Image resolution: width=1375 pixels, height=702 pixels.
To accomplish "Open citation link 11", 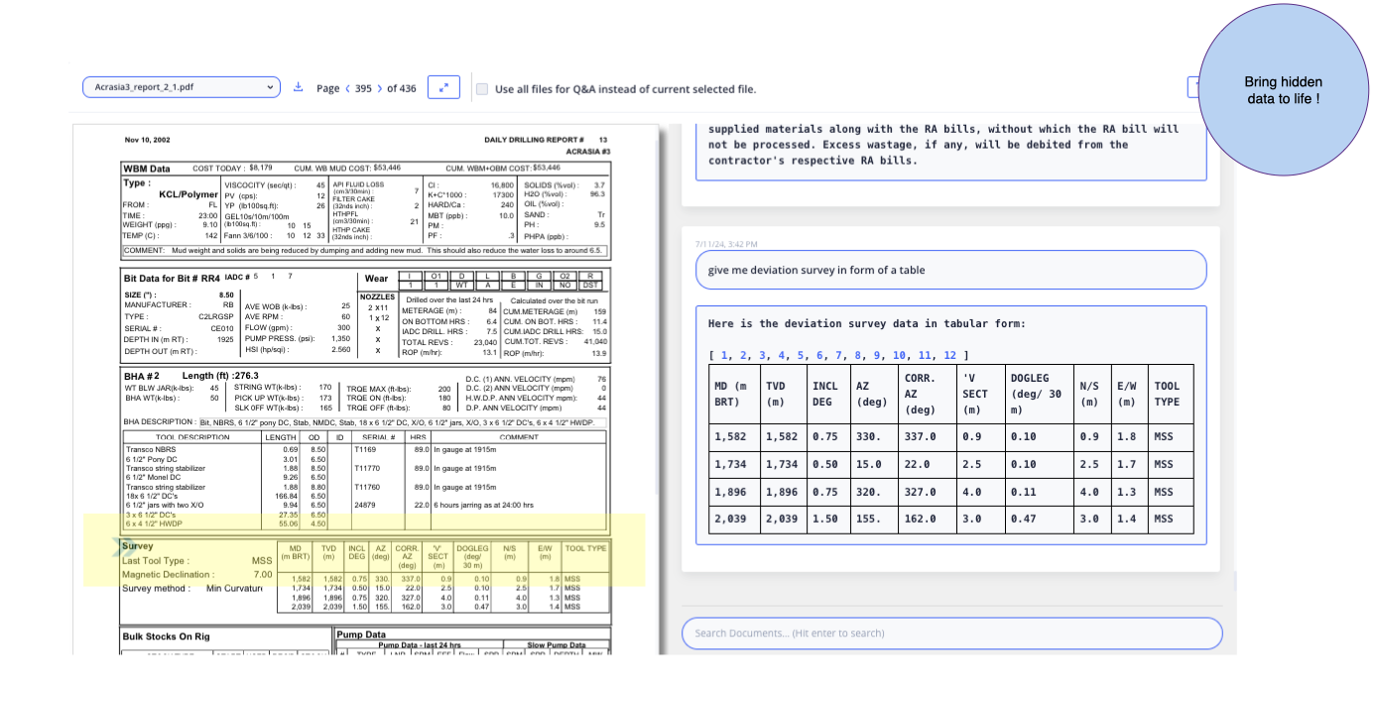I will coord(925,355).
